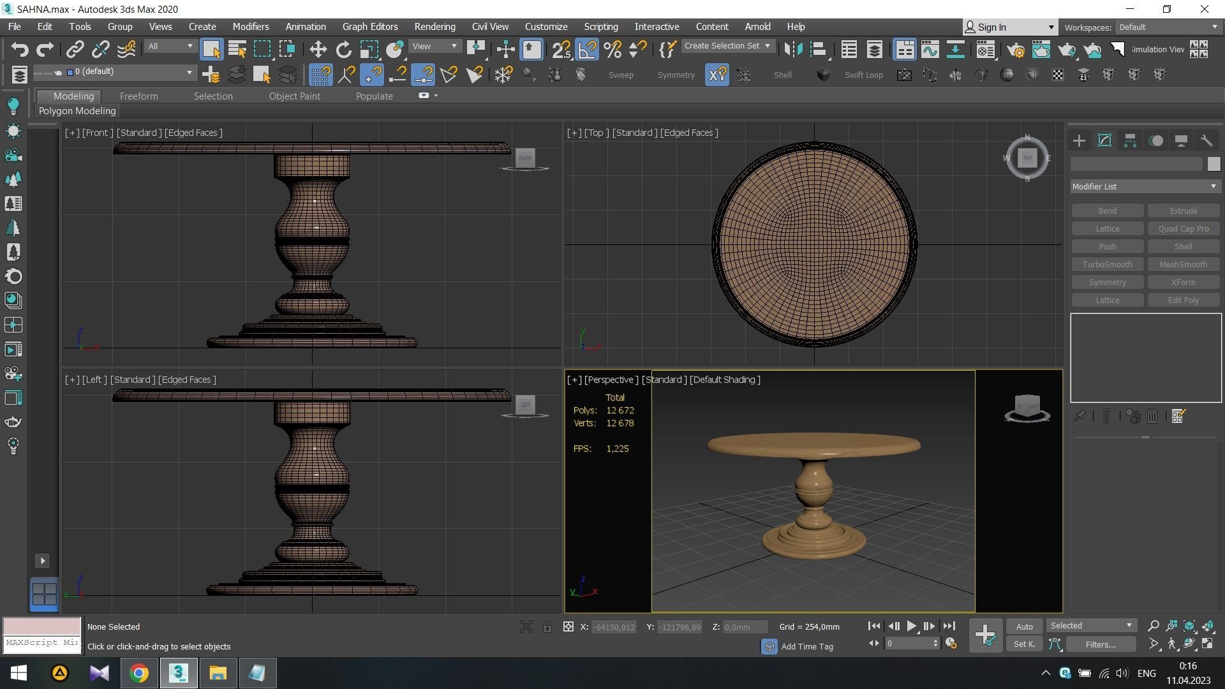Click Configure Modifier Sets icon
Viewport: 1225px width, 689px height.
(1178, 417)
